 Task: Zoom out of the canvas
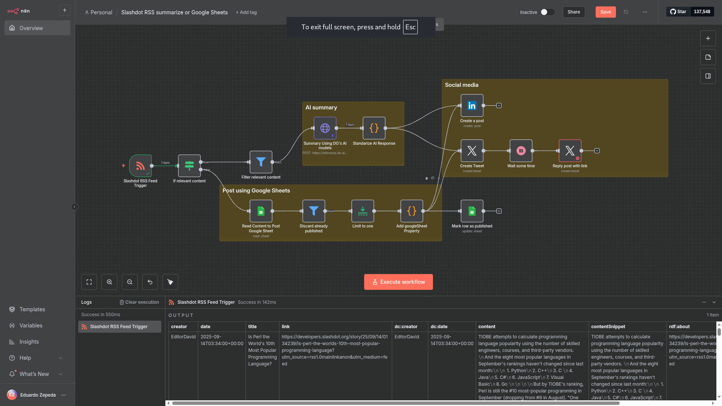[130, 282]
